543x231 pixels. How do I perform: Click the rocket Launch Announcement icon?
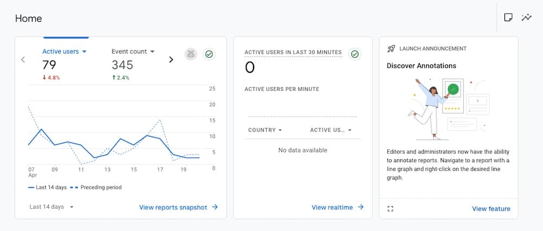click(391, 49)
